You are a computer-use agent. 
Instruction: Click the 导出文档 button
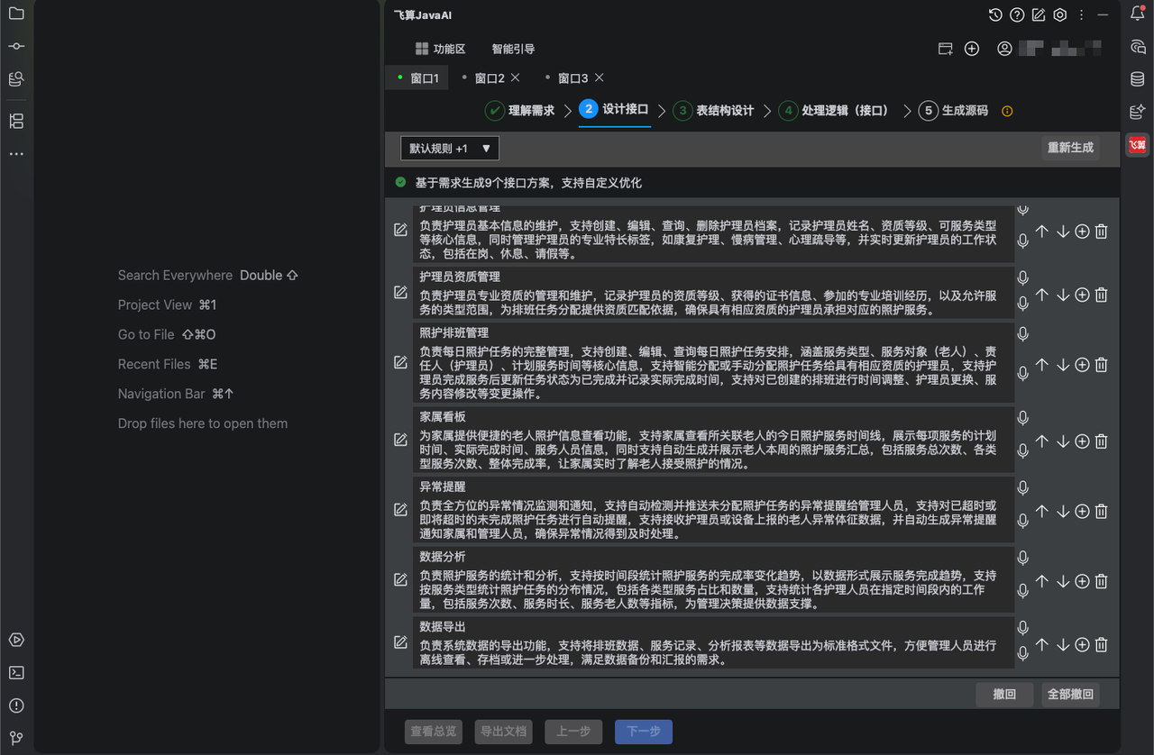[504, 732]
